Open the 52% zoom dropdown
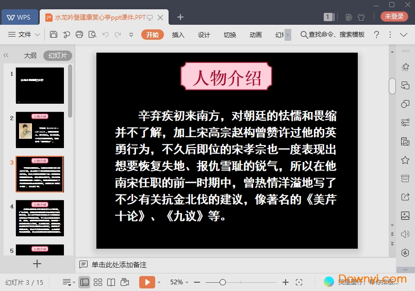Image resolution: width=415 pixels, height=291 pixels. 179,282
